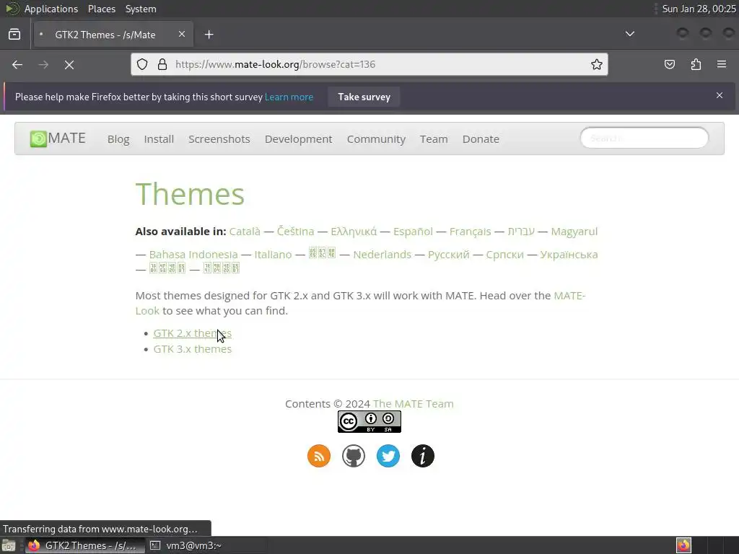Go to Blog in site navigation
The image size is (739, 554).
pos(118,139)
